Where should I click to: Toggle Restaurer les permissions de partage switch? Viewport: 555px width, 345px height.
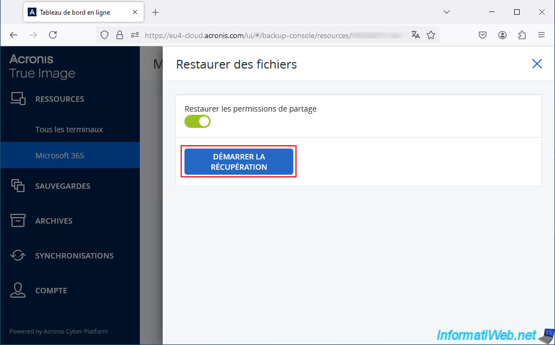tap(198, 121)
